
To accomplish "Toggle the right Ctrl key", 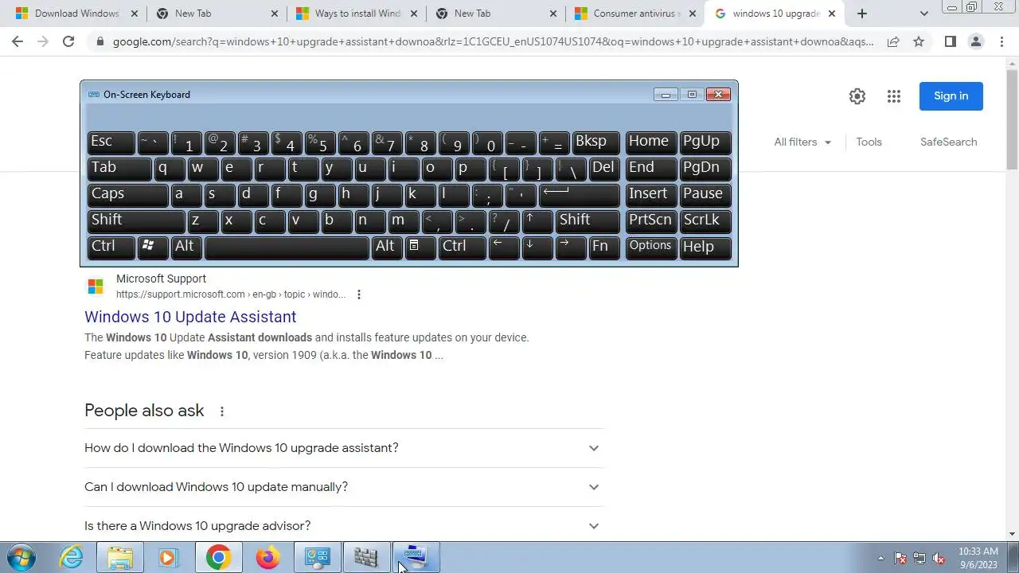I will tap(462, 248).
